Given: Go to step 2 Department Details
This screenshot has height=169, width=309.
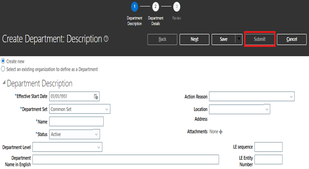Looking at the screenshot, I should point(156,6).
